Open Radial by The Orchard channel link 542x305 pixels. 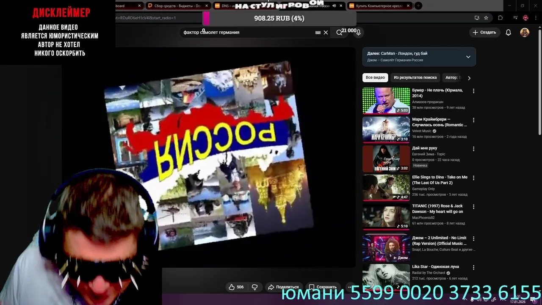point(429,273)
